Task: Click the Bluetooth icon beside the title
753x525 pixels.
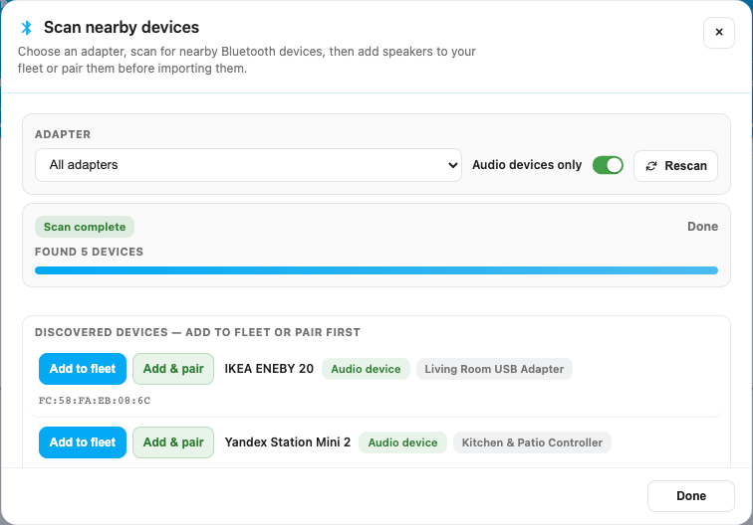Action: click(x=27, y=28)
